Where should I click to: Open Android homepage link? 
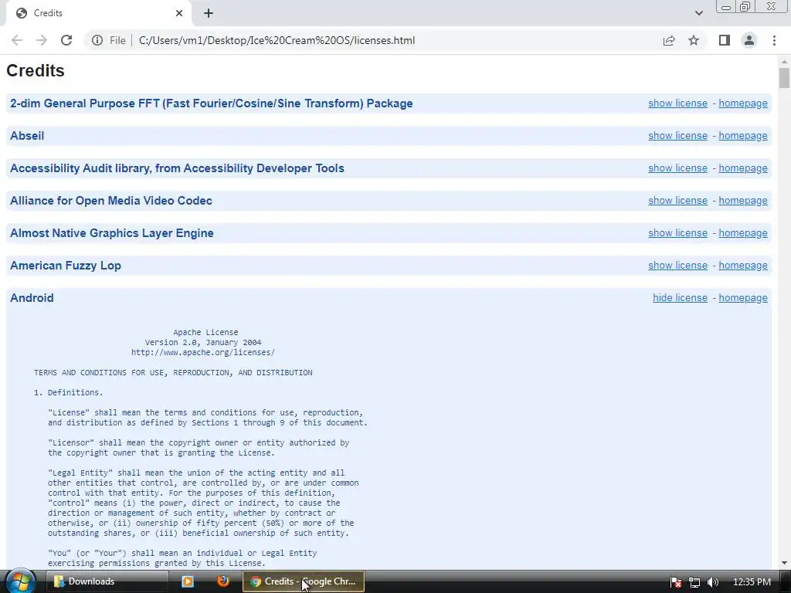[x=743, y=298]
